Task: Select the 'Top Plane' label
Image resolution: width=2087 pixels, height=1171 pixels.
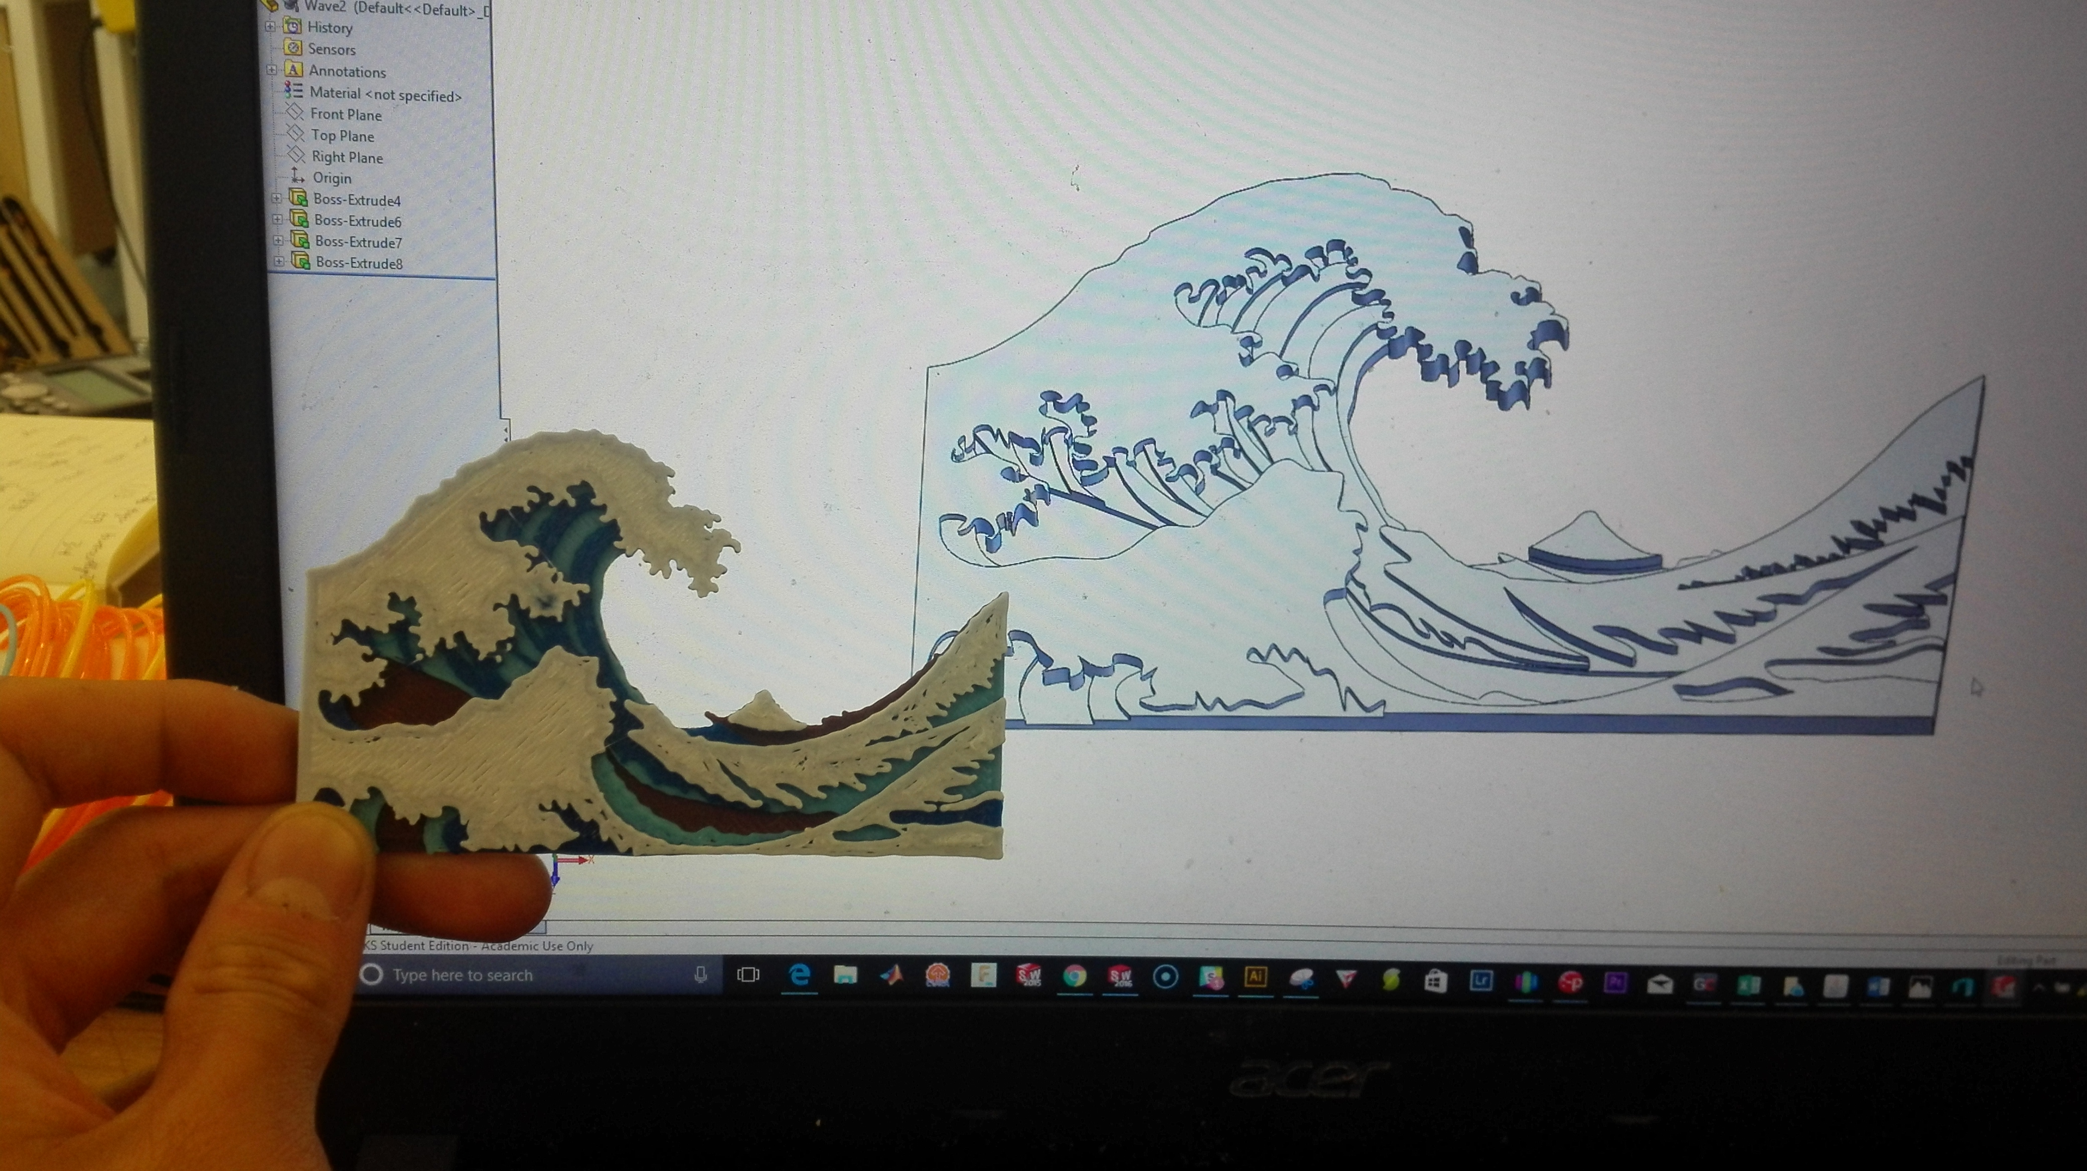Action: click(343, 136)
